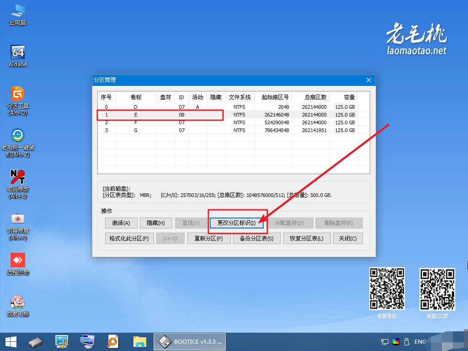Switch to BOOTICE v1.3.3 taskbar item
This screenshot has height=351, width=468.
190,342
